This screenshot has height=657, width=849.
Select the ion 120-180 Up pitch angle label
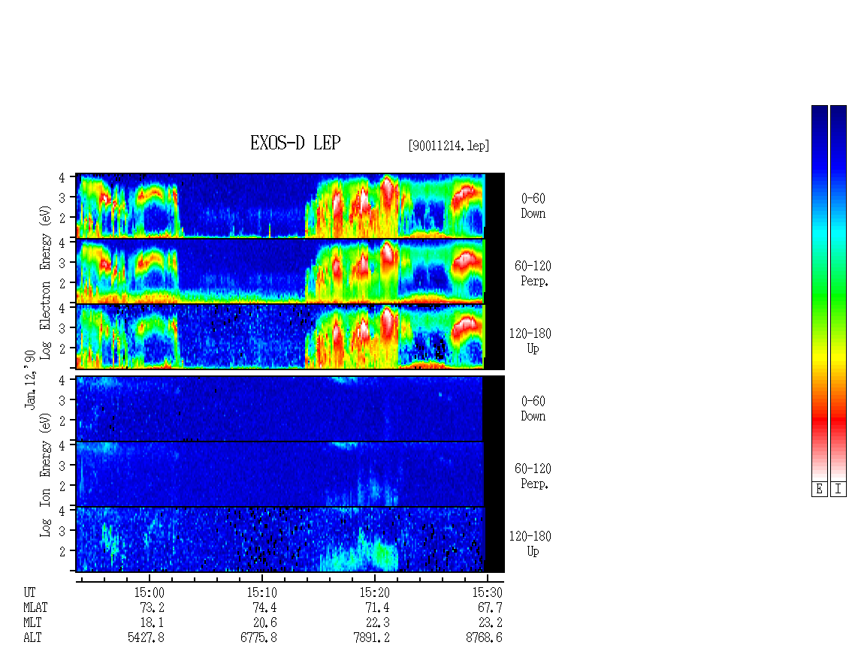[x=530, y=544]
